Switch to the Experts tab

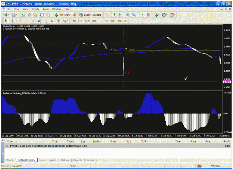click(78, 160)
